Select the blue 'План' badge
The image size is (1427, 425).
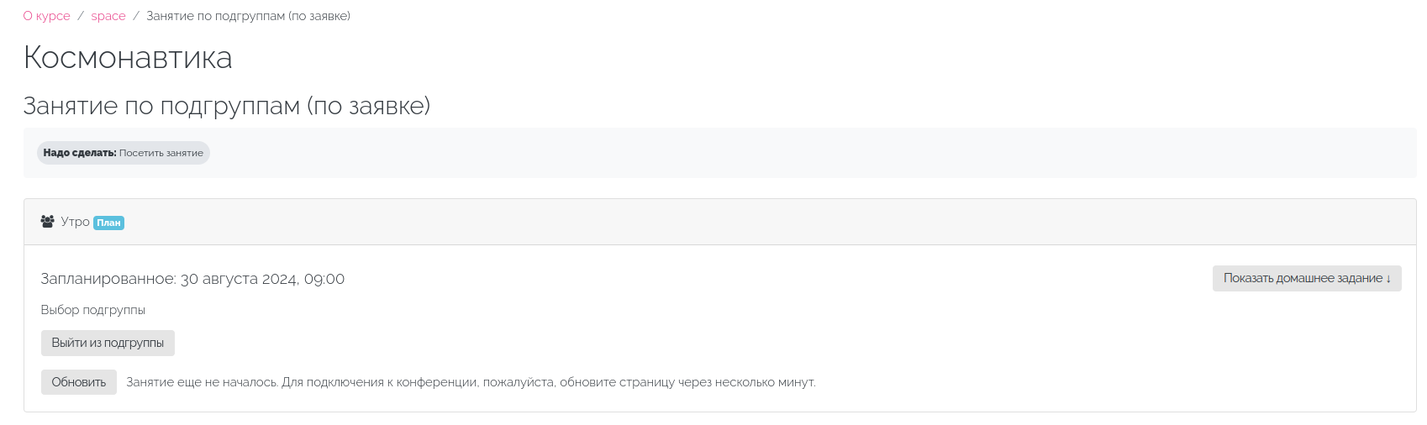(108, 223)
